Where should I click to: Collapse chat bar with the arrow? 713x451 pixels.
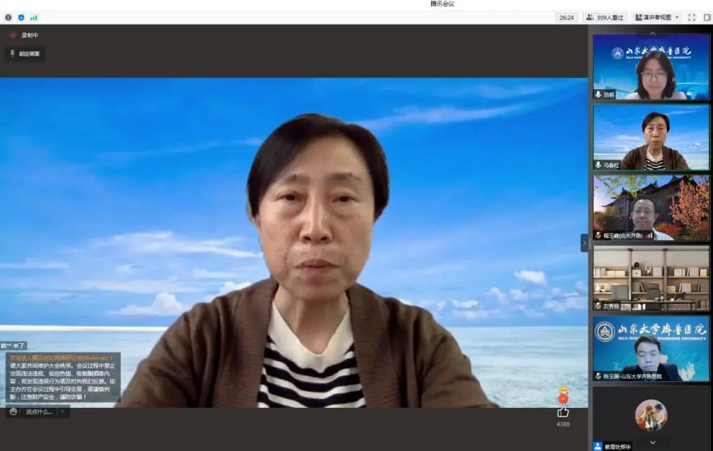pos(63,412)
